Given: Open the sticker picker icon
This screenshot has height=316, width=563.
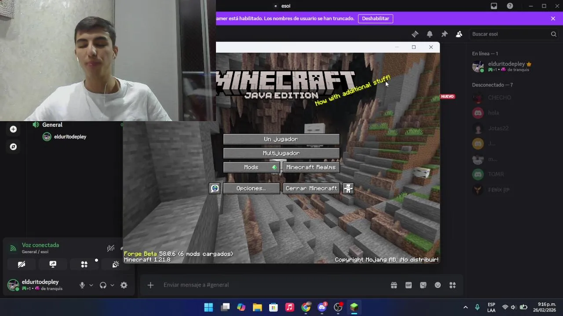Looking at the screenshot, I should [423, 285].
